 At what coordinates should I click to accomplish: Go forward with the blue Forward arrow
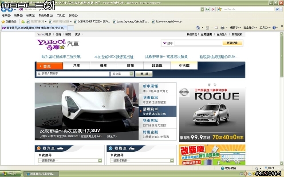coord(10,9)
